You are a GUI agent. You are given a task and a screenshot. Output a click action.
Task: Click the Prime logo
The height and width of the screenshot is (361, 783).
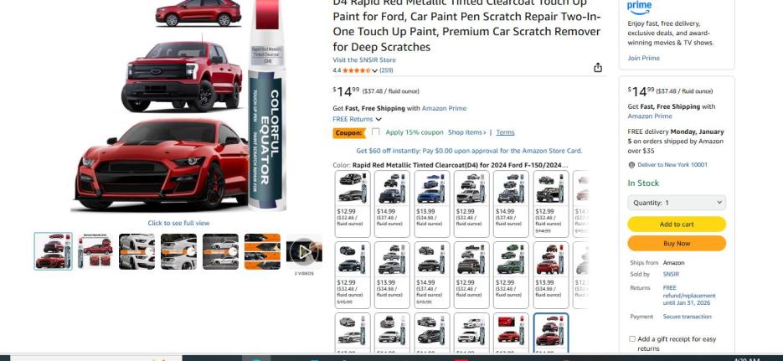[639, 7]
